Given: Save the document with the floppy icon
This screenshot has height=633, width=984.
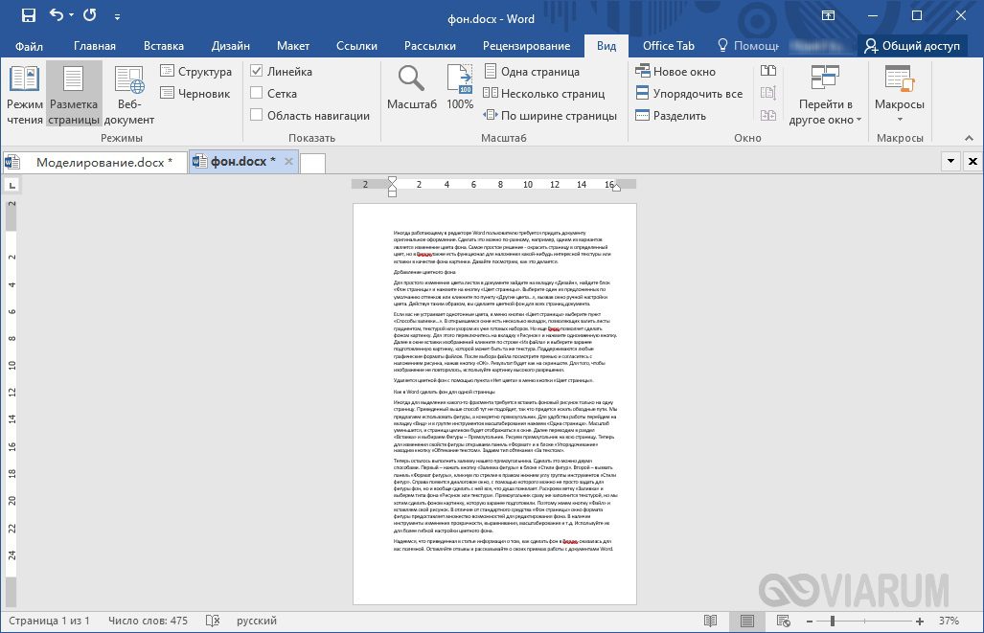Looking at the screenshot, I should 29,15.
